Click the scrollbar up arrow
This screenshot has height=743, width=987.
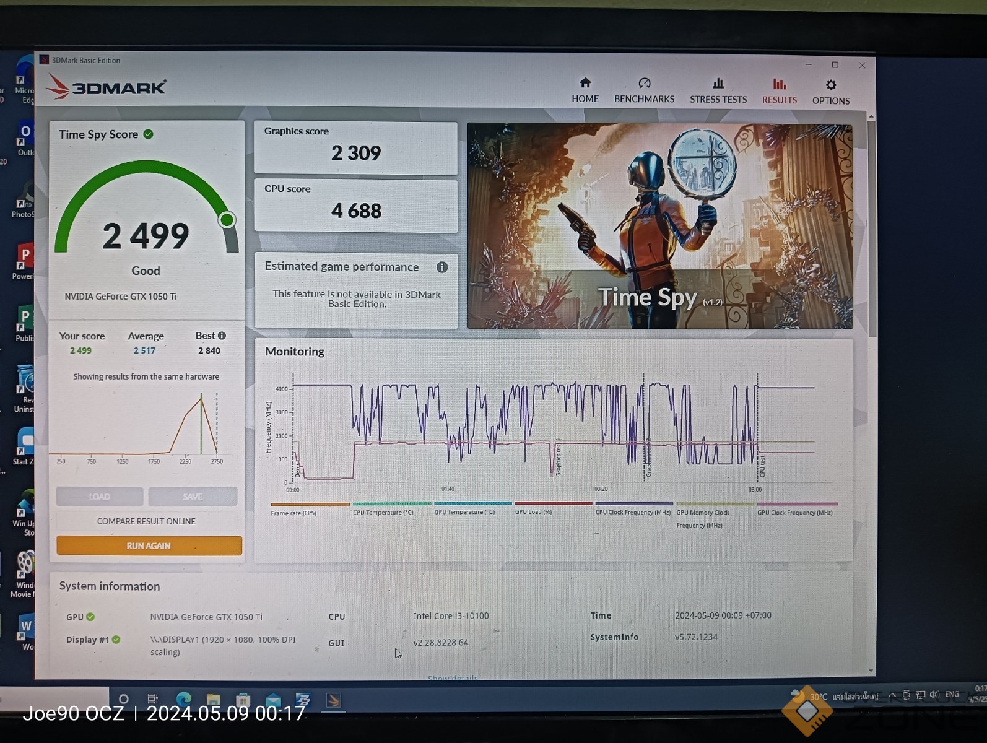click(871, 116)
